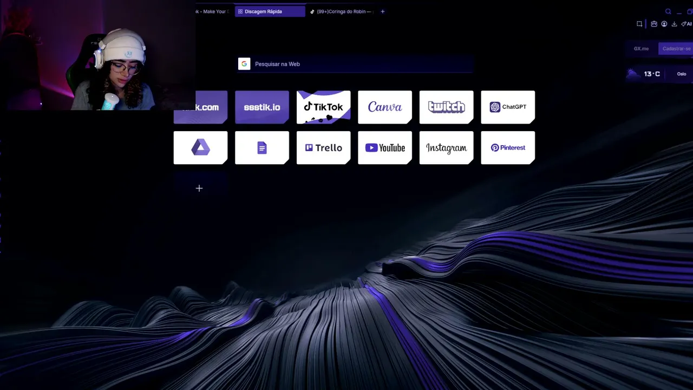Image resolution: width=693 pixels, height=390 pixels.
Task: Open the ssstik.io speed dial tile
Action: click(262, 107)
